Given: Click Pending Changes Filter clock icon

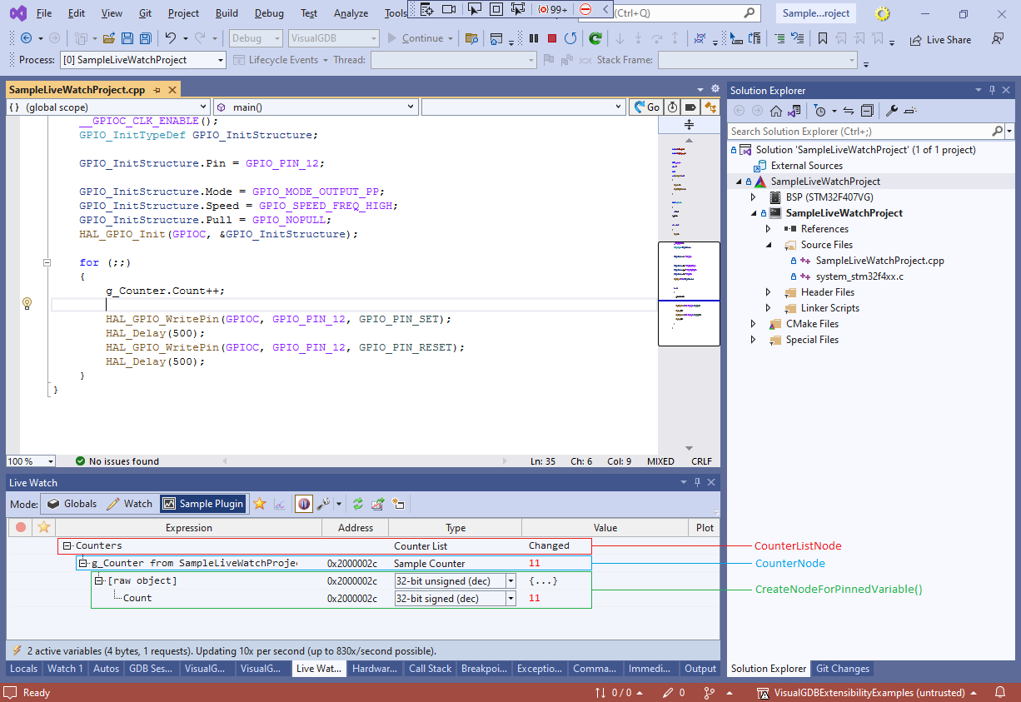Looking at the screenshot, I should point(821,111).
